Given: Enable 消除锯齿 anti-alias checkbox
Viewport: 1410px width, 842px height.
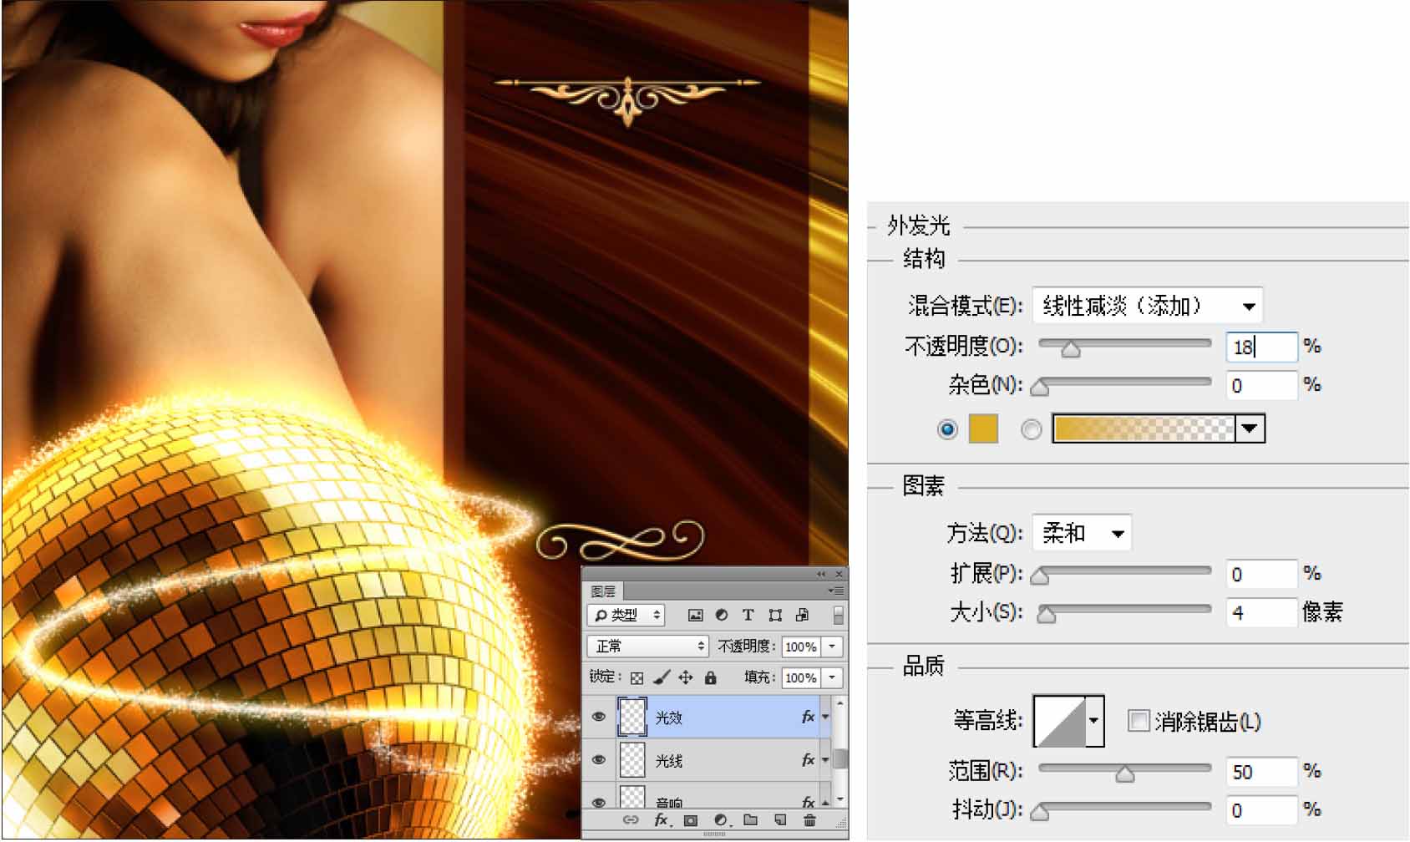Looking at the screenshot, I should coord(1139,720).
